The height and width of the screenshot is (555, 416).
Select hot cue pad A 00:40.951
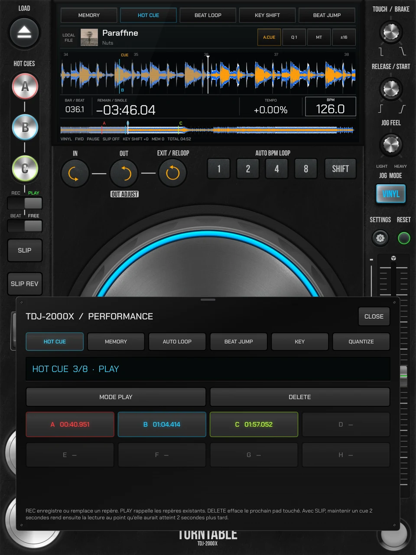click(x=70, y=424)
